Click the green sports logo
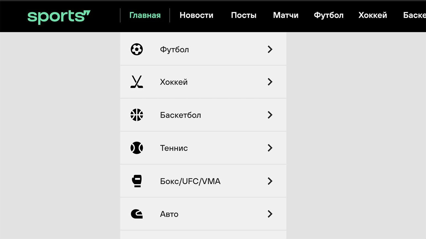 point(59,17)
